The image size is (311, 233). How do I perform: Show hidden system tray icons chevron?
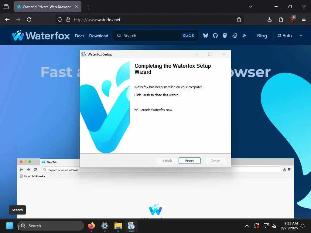[x=247, y=226]
